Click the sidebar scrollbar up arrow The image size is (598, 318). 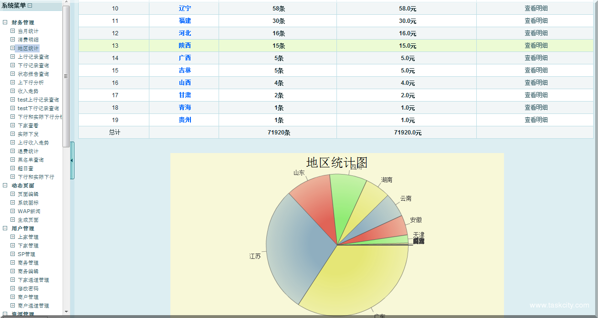pos(66,3)
